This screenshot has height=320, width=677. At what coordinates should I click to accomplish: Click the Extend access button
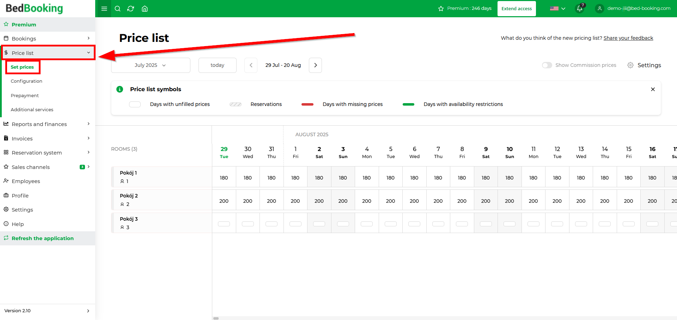pyautogui.click(x=517, y=8)
